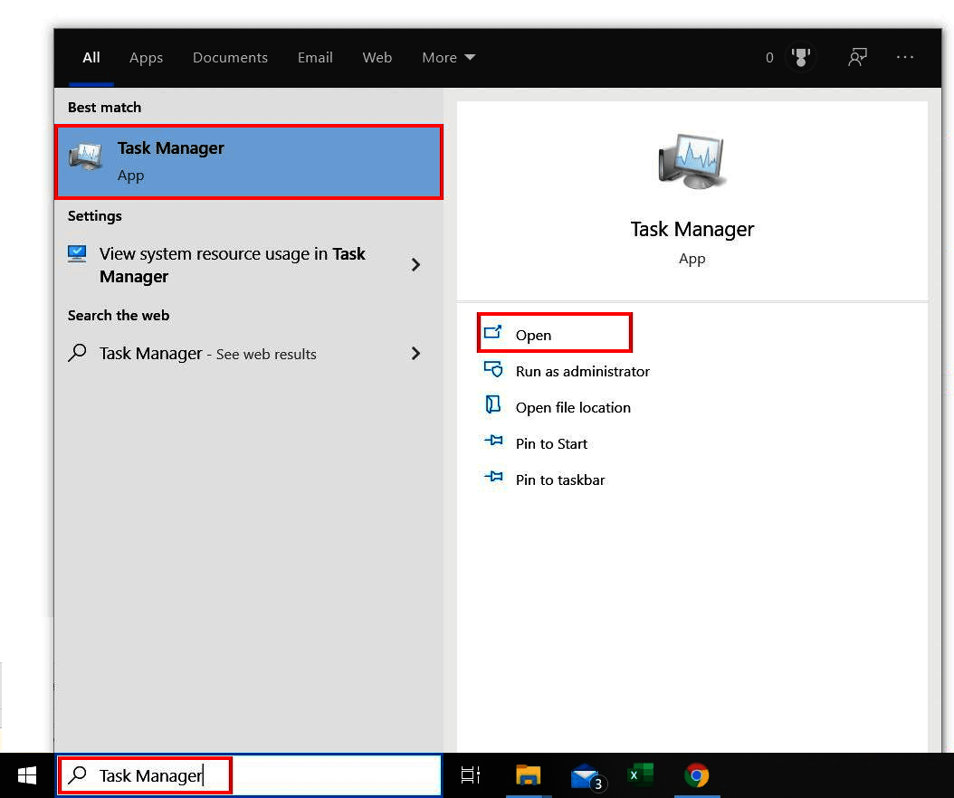Expand the See web results chevron
The image size is (954, 798).
pos(415,354)
